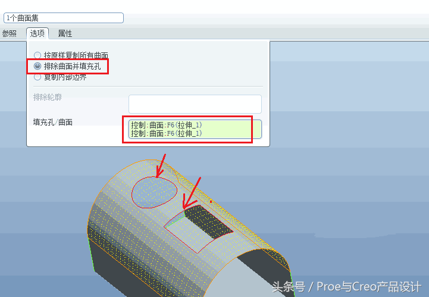The image size is (429, 297).
Task: Switch to the 参照 tab
Action: (10, 33)
